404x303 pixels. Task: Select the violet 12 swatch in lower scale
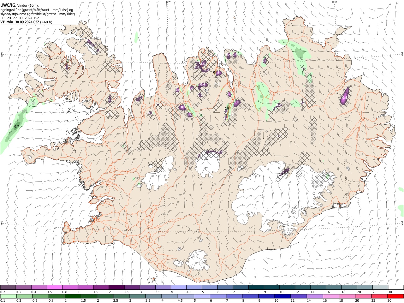coord(298,296)
